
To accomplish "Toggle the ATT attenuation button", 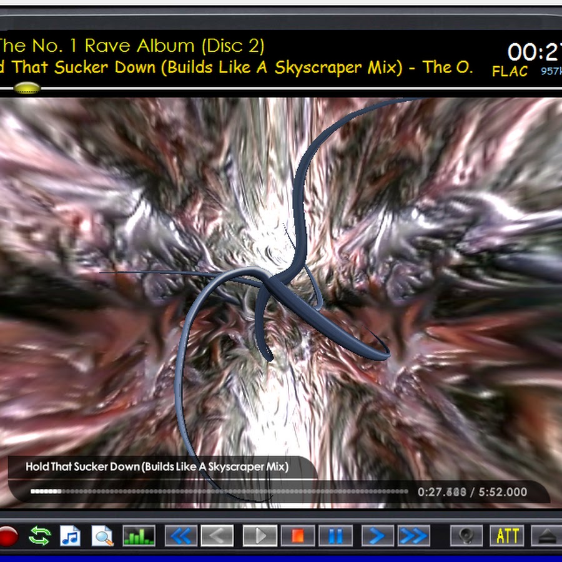I will click(506, 536).
